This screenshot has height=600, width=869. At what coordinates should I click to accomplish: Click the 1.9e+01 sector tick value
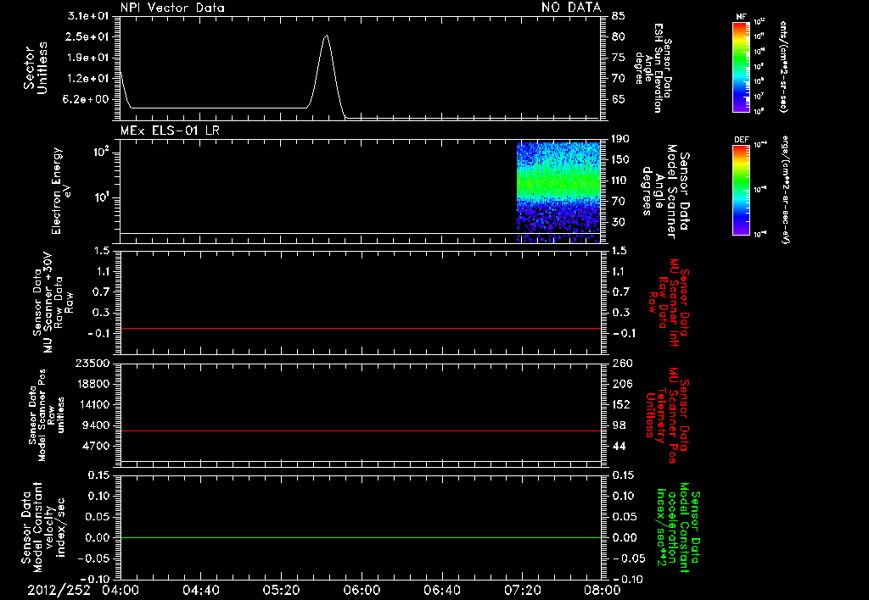click(88, 58)
